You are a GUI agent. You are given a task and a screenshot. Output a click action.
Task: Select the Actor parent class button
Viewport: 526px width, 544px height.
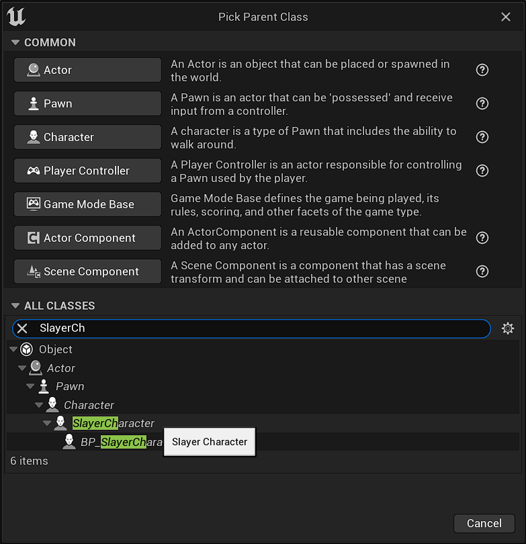[87, 70]
